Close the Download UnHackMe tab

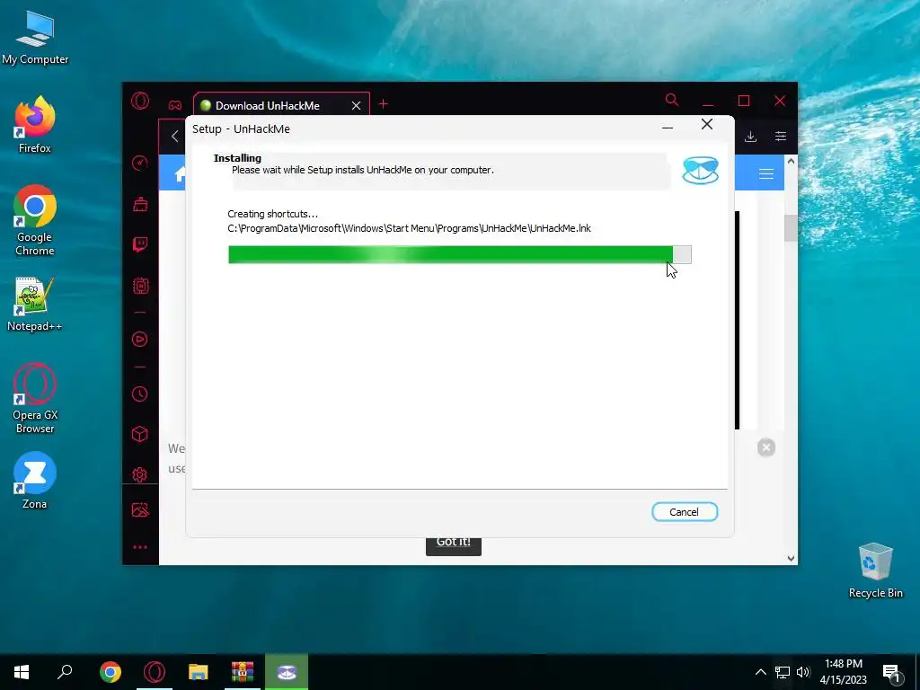click(356, 106)
